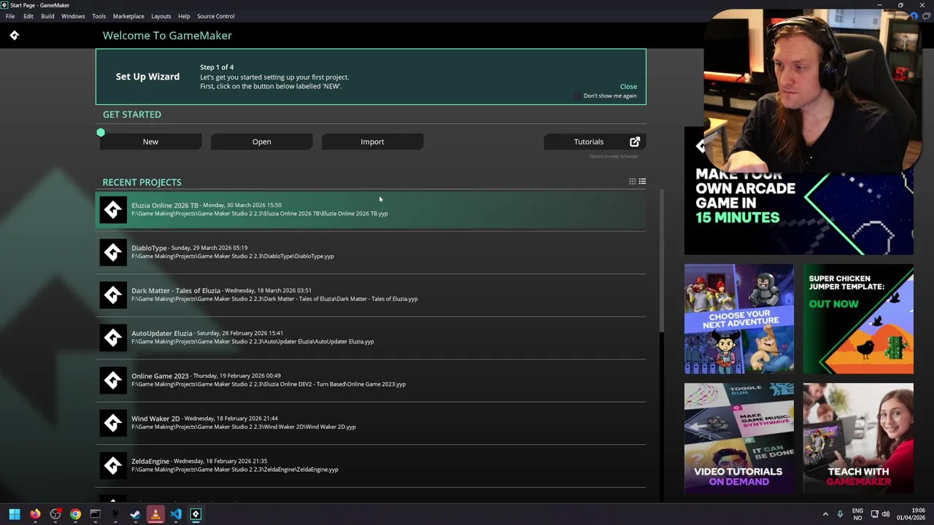Open Steam from the taskbar
Image resolution: width=934 pixels, height=525 pixels.
[135, 514]
